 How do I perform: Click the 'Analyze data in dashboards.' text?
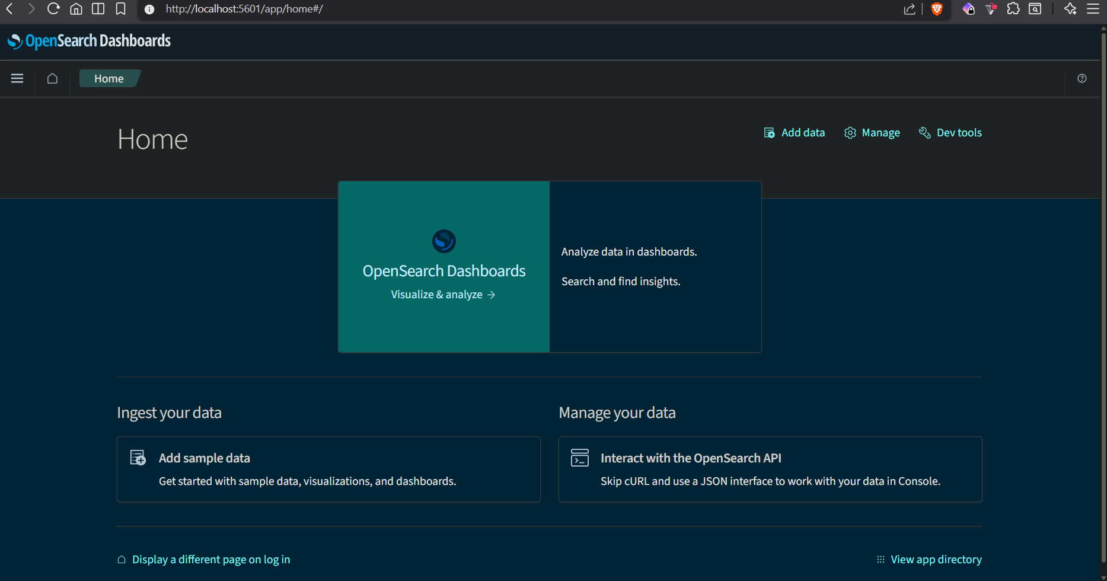[629, 252]
